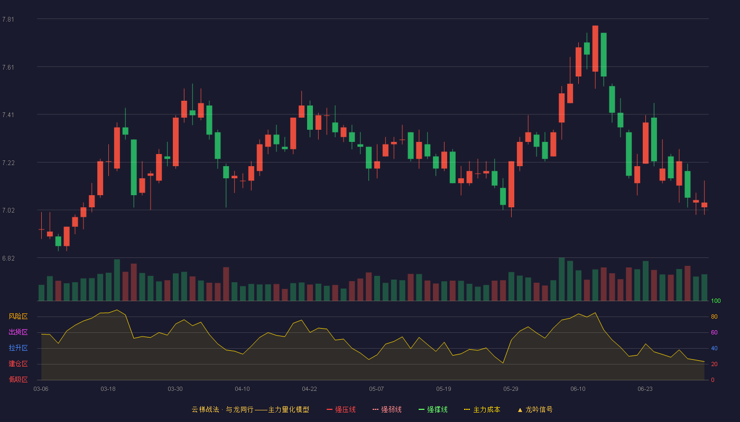Image resolution: width=740 pixels, height=422 pixels.
Task: Click the 7.81 price axis label
Action: pyautogui.click(x=8, y=19)
